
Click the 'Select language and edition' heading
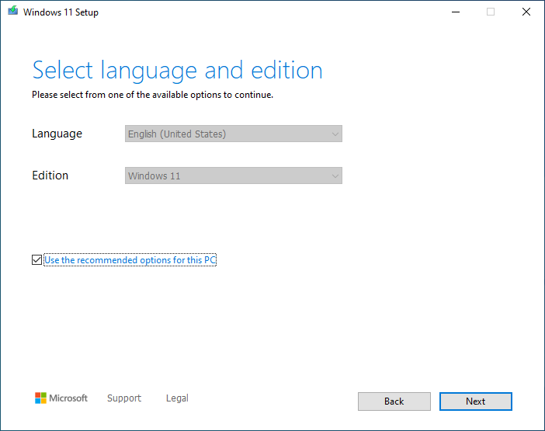tap(177, 71)
